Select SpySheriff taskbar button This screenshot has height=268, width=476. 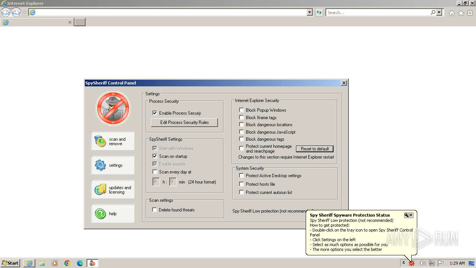tap(93, 263)
